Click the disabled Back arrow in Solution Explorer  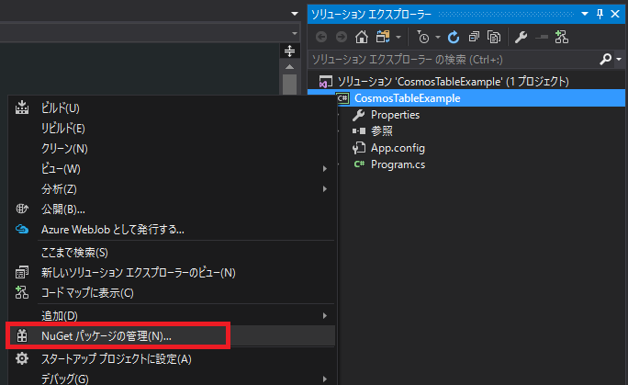(x=321, y=38)
